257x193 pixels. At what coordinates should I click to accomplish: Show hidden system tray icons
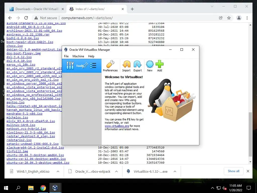coord(212,188)
